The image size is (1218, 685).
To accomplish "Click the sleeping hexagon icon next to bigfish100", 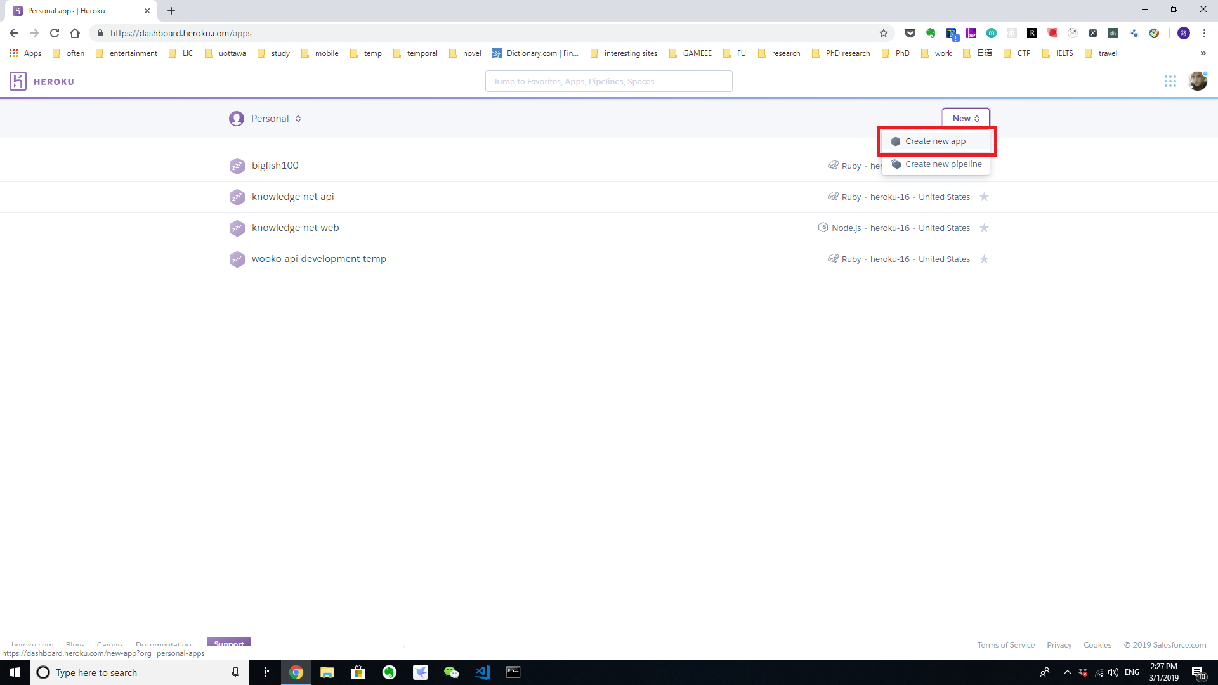I will (237, 166).
